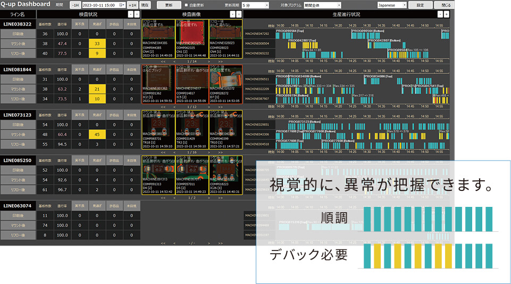Enable the 自動更新 auto-refresh checkbox
Screen dimensions: 511x284
click(186, 5)
